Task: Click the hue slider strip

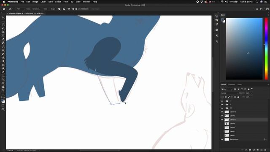Action: pyautogui.click(x=266, y=49)
